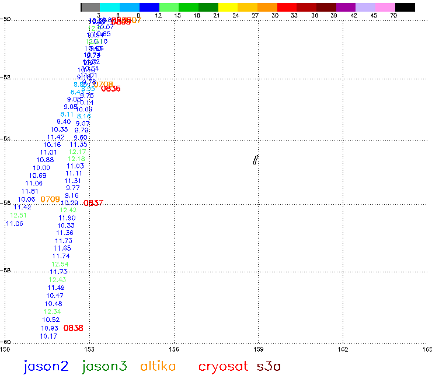Click the orange 0708 time label
This screenshot has height=379, width=432.
click(103, 84)
